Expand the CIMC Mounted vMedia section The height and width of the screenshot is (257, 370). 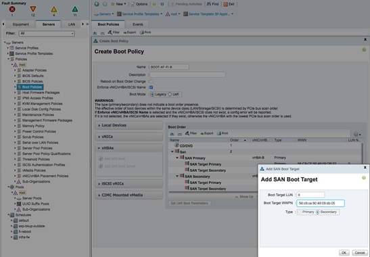coord(129,195)
